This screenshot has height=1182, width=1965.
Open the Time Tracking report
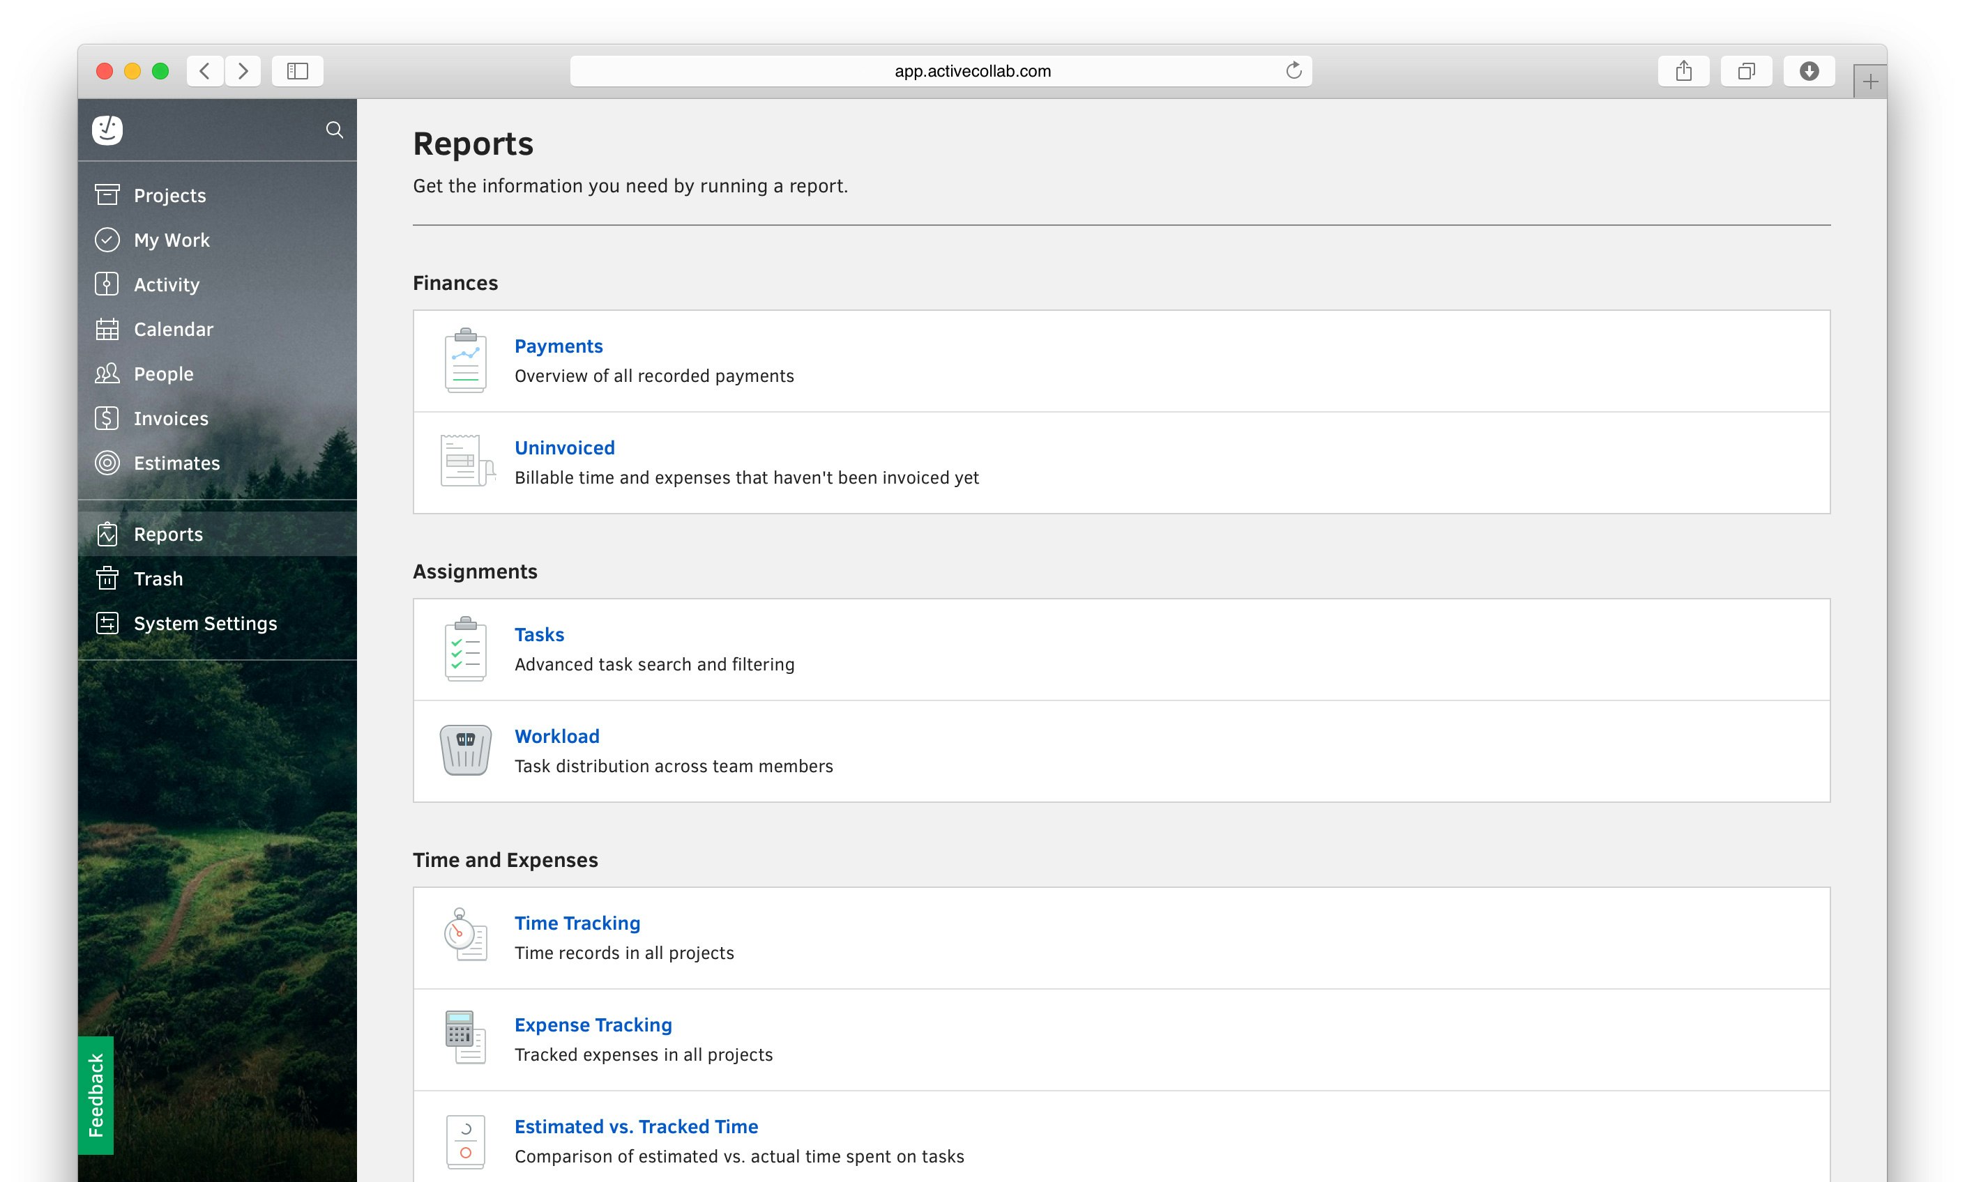[x=577, y=923]
